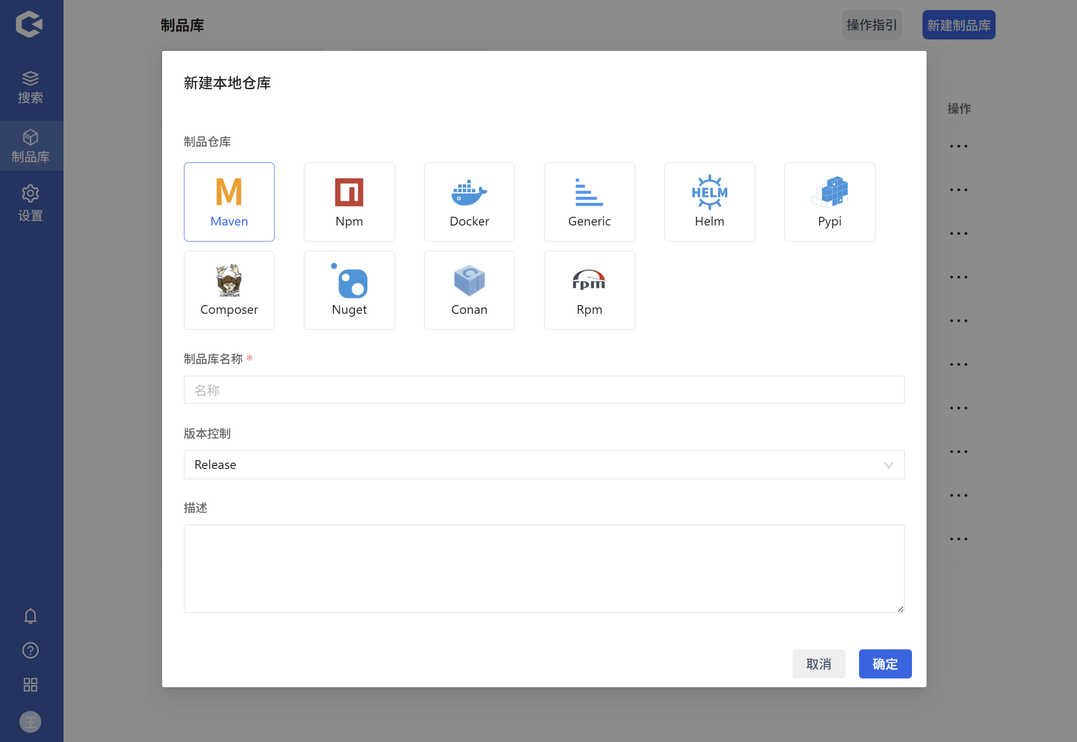The height and width of the screenshot is (742, 1077).
Task: Open the notification bell icon
Action: [x=31, y=616]
